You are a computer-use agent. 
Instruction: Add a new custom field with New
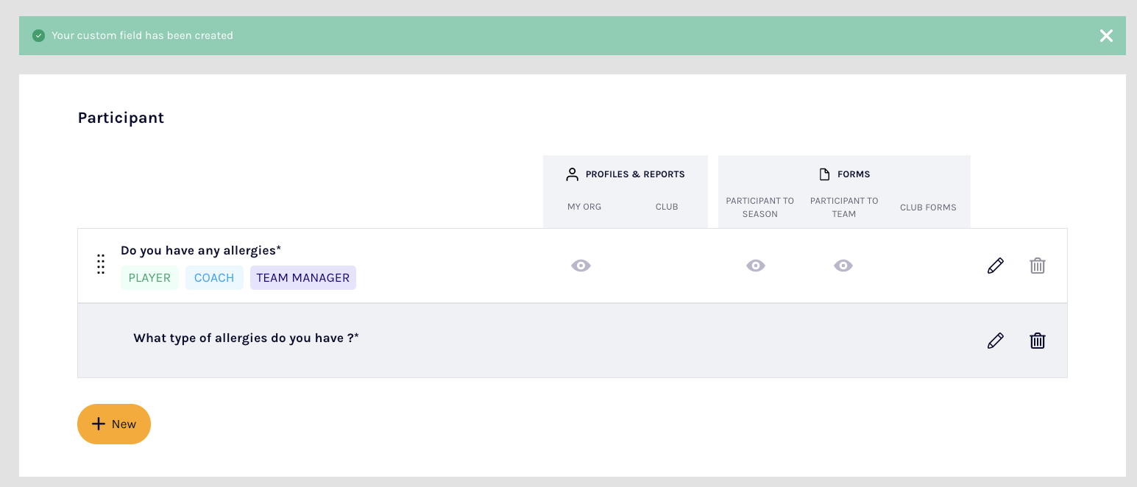click(x=114, y=424)
